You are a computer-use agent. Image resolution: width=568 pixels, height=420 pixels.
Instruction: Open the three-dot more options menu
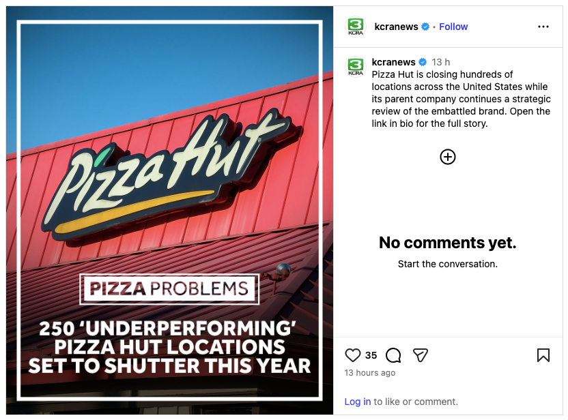click(x=543, y=27)
